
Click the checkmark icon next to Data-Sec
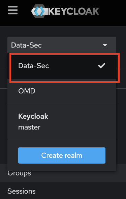(101, 66)
